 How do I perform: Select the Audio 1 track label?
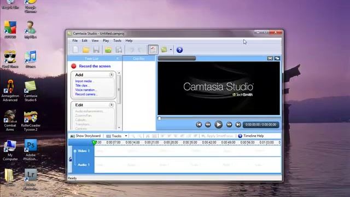[x=84, y=165]
